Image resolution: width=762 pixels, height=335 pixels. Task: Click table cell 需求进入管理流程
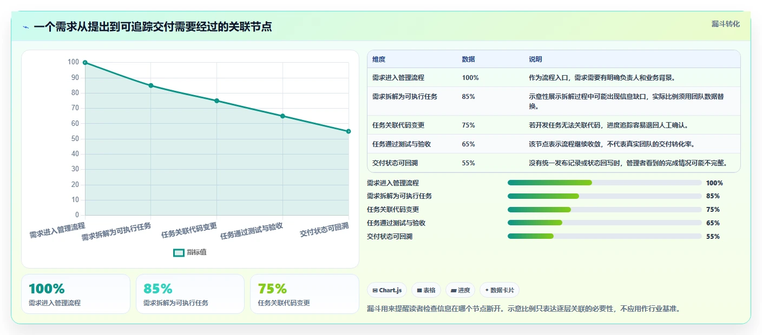click(398, 78)
